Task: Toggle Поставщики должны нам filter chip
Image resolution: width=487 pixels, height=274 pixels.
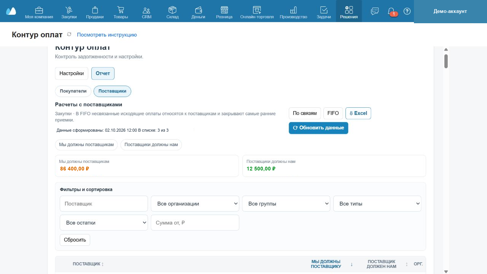Action: [151, 145]
